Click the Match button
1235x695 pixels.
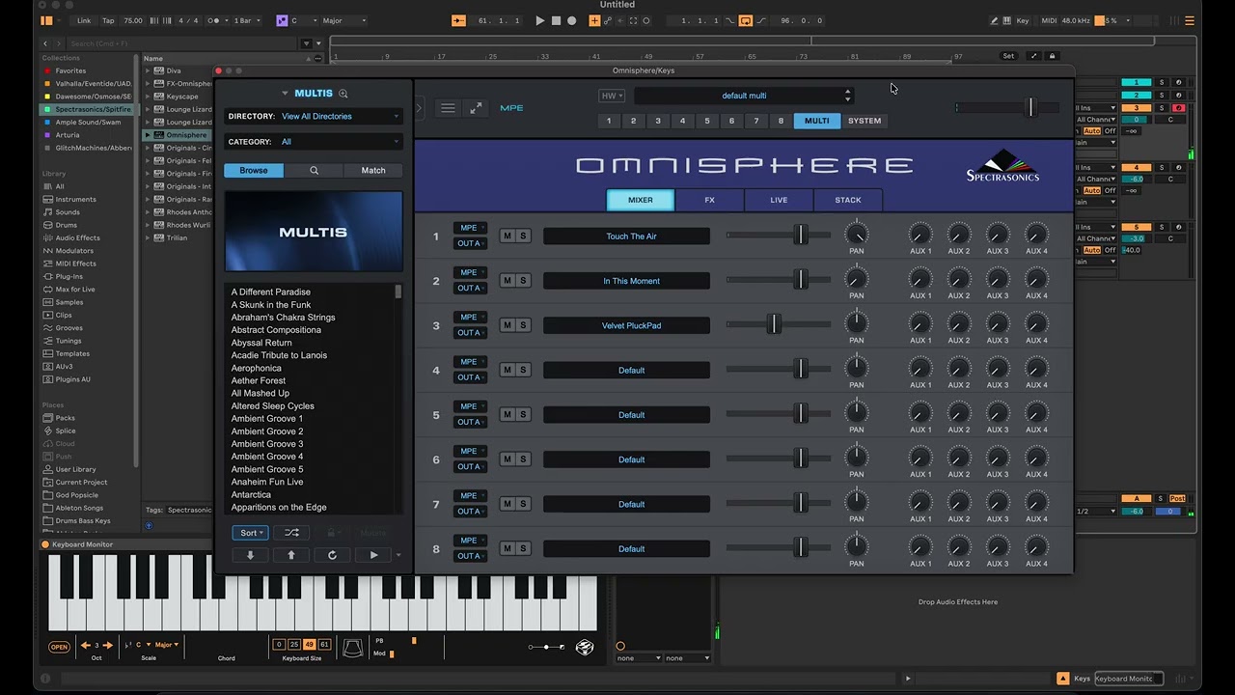(373, 170)
